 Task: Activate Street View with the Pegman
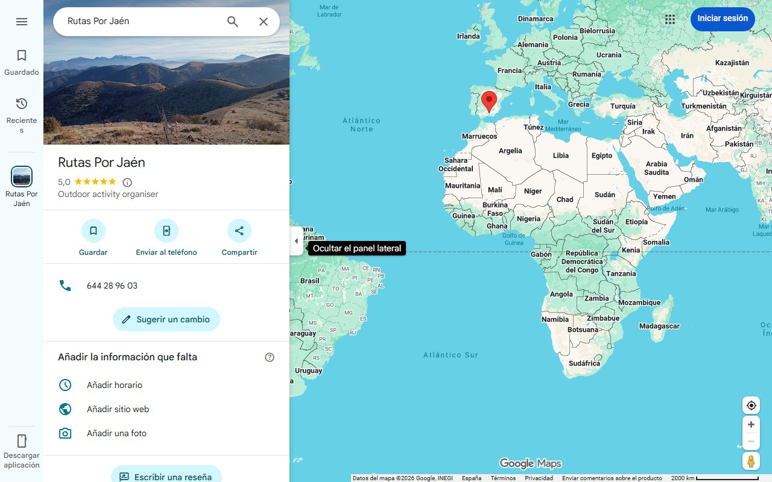[x=751, y=461]
